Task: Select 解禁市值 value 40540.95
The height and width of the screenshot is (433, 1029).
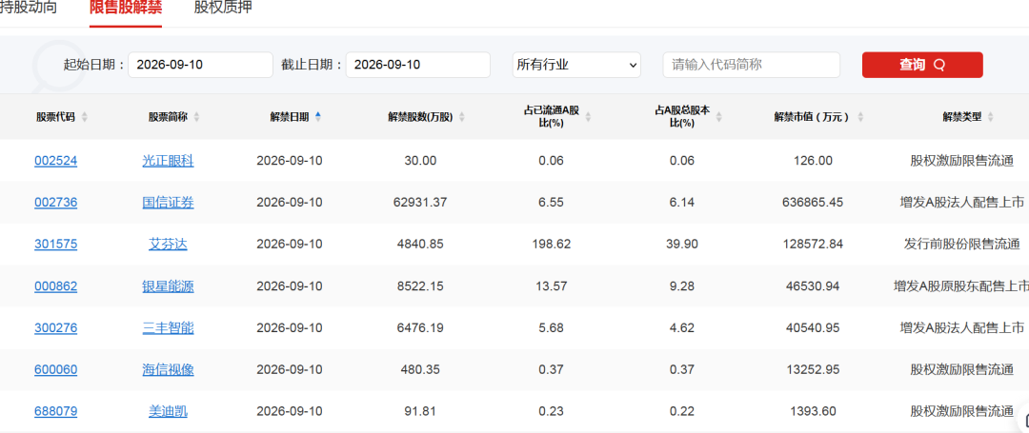Action: click(x=813, y=328)
